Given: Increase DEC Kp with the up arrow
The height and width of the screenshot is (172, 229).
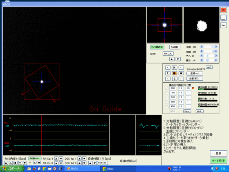Looking at the screenshot, I should (79, 158).
